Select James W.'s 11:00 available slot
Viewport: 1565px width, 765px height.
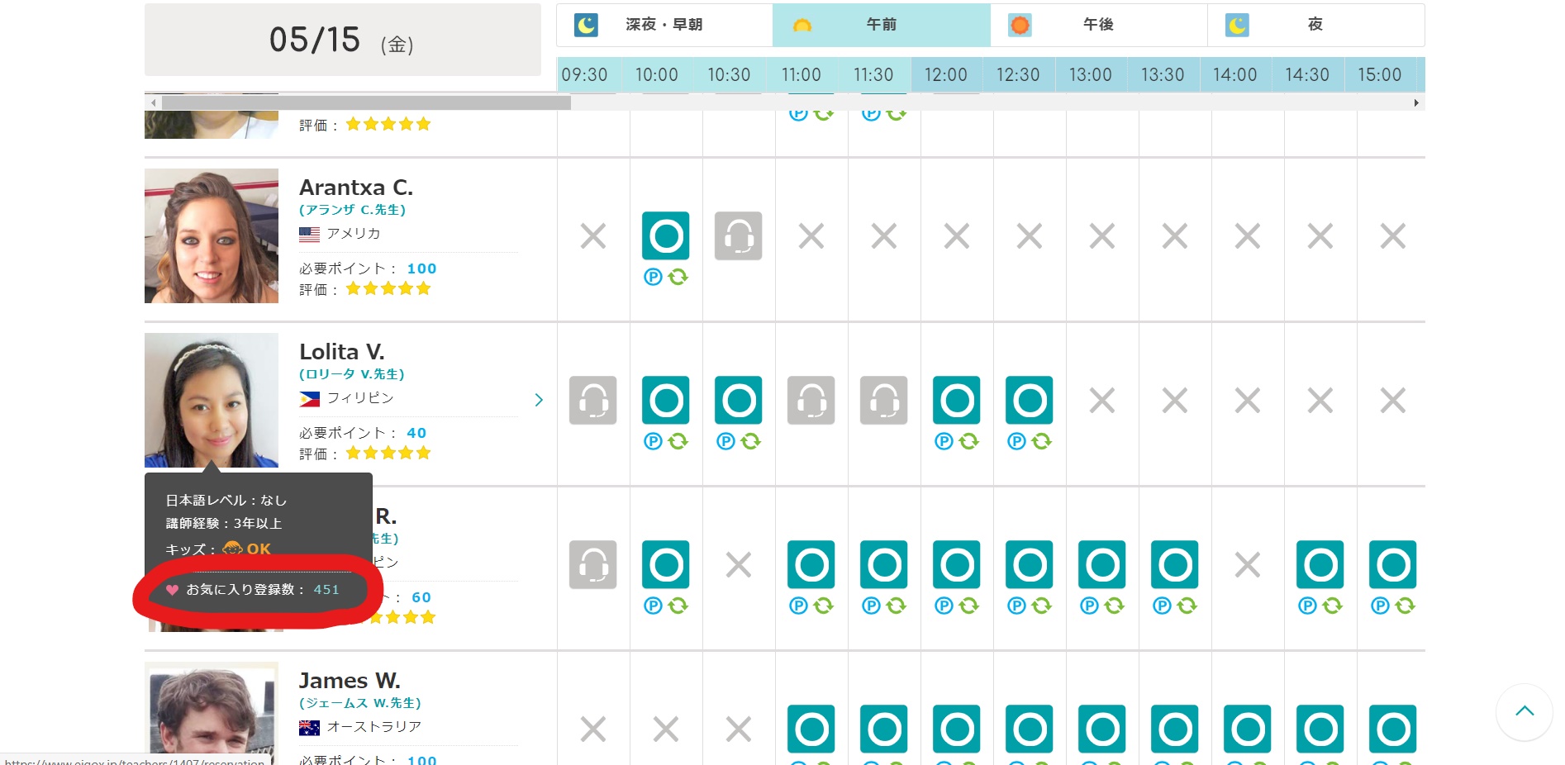pos(811,729)
